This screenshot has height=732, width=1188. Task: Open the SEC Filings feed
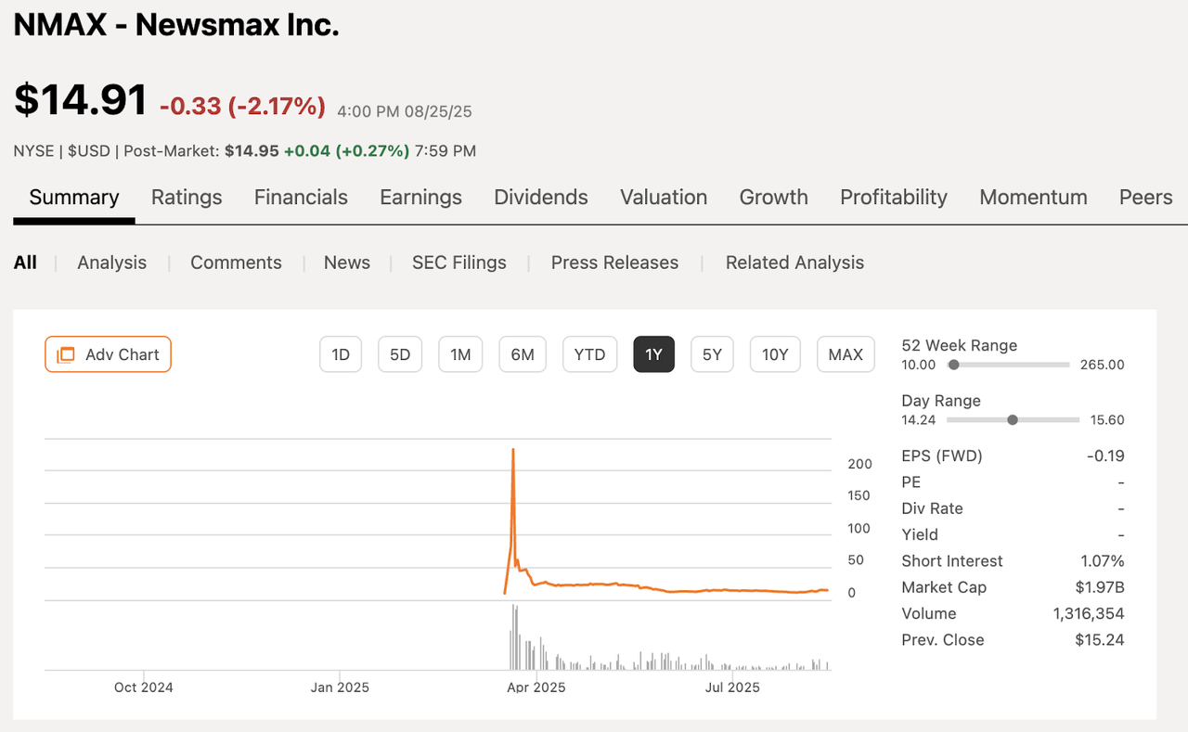coord(458,263)
